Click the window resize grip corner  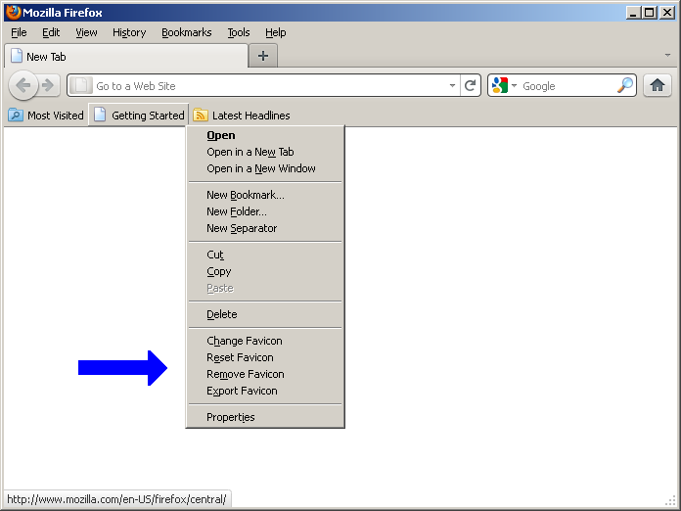(x=672, y=502)
